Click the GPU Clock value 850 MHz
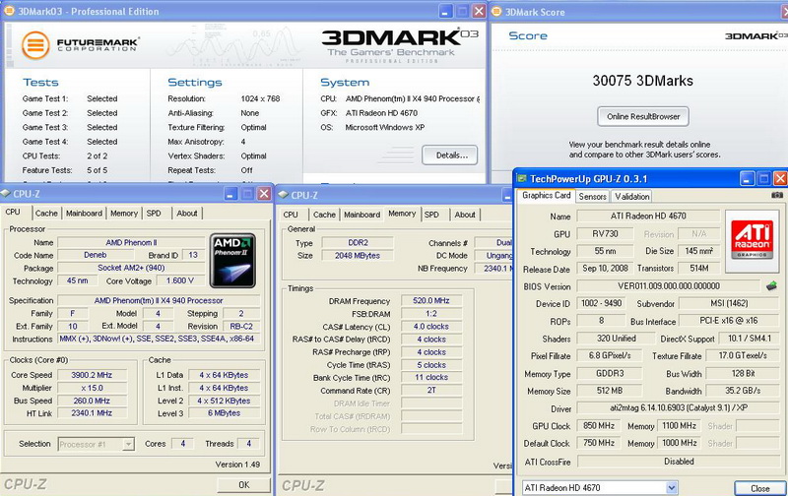788x496 pixels. coord(599,426)
